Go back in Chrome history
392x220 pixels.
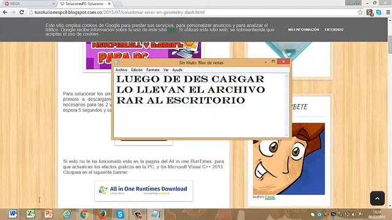coord(5,12)
